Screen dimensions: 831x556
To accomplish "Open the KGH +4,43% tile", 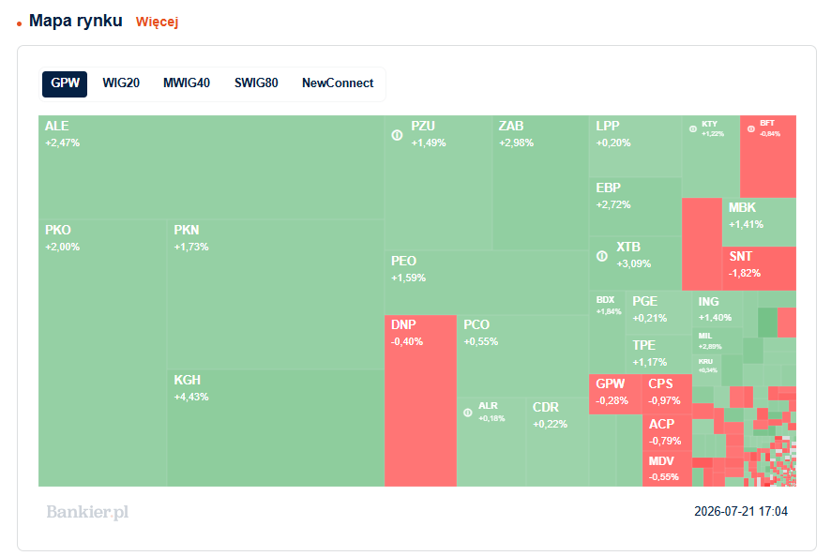I will [x=276, y=428].
